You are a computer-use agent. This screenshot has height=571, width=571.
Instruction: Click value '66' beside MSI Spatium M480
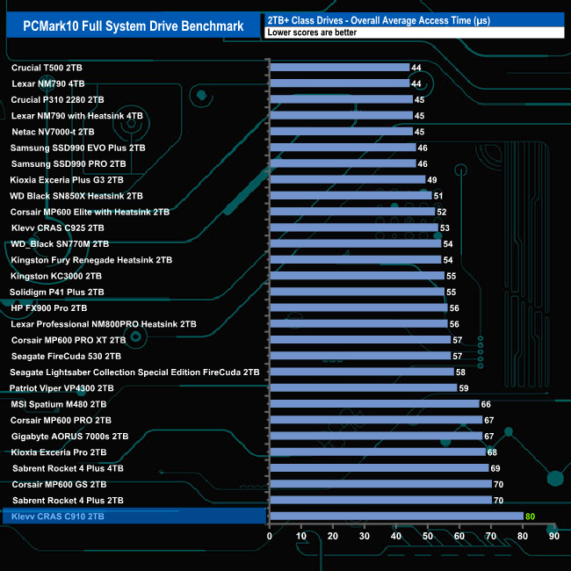[486, 404]
